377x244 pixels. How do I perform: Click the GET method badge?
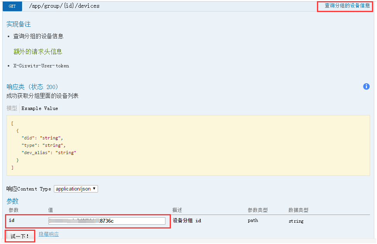point(12,6)
